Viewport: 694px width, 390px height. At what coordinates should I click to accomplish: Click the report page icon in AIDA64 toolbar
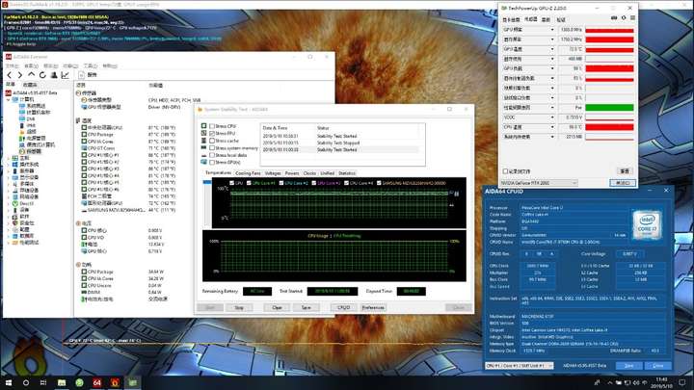(x=81, y=75)
